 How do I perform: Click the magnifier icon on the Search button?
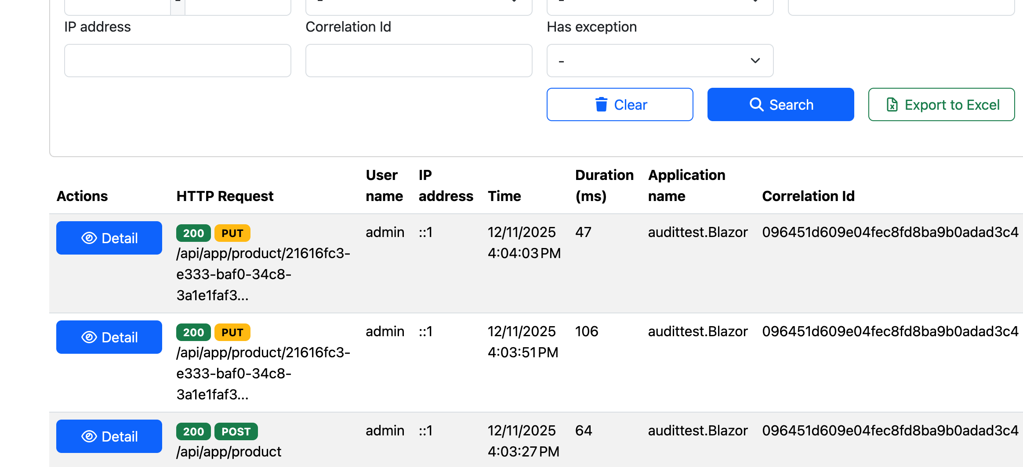(x=756, y=105)
